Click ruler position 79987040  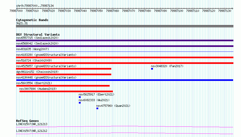pyautogui.click(x=80, y=11)
